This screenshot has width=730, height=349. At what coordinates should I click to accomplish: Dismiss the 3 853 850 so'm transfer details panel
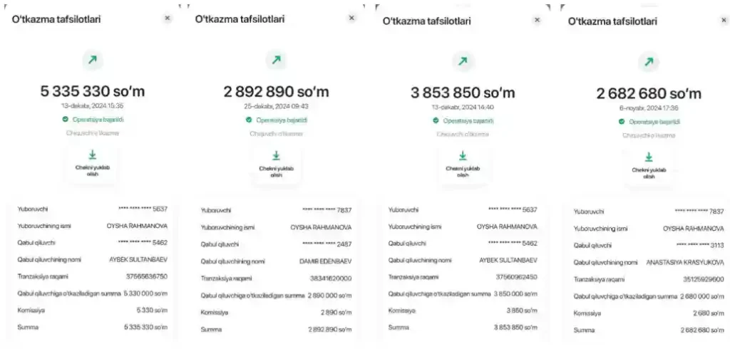click(x=537, y=21)
